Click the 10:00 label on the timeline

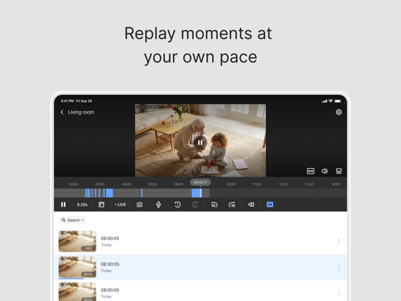[230, 184]
